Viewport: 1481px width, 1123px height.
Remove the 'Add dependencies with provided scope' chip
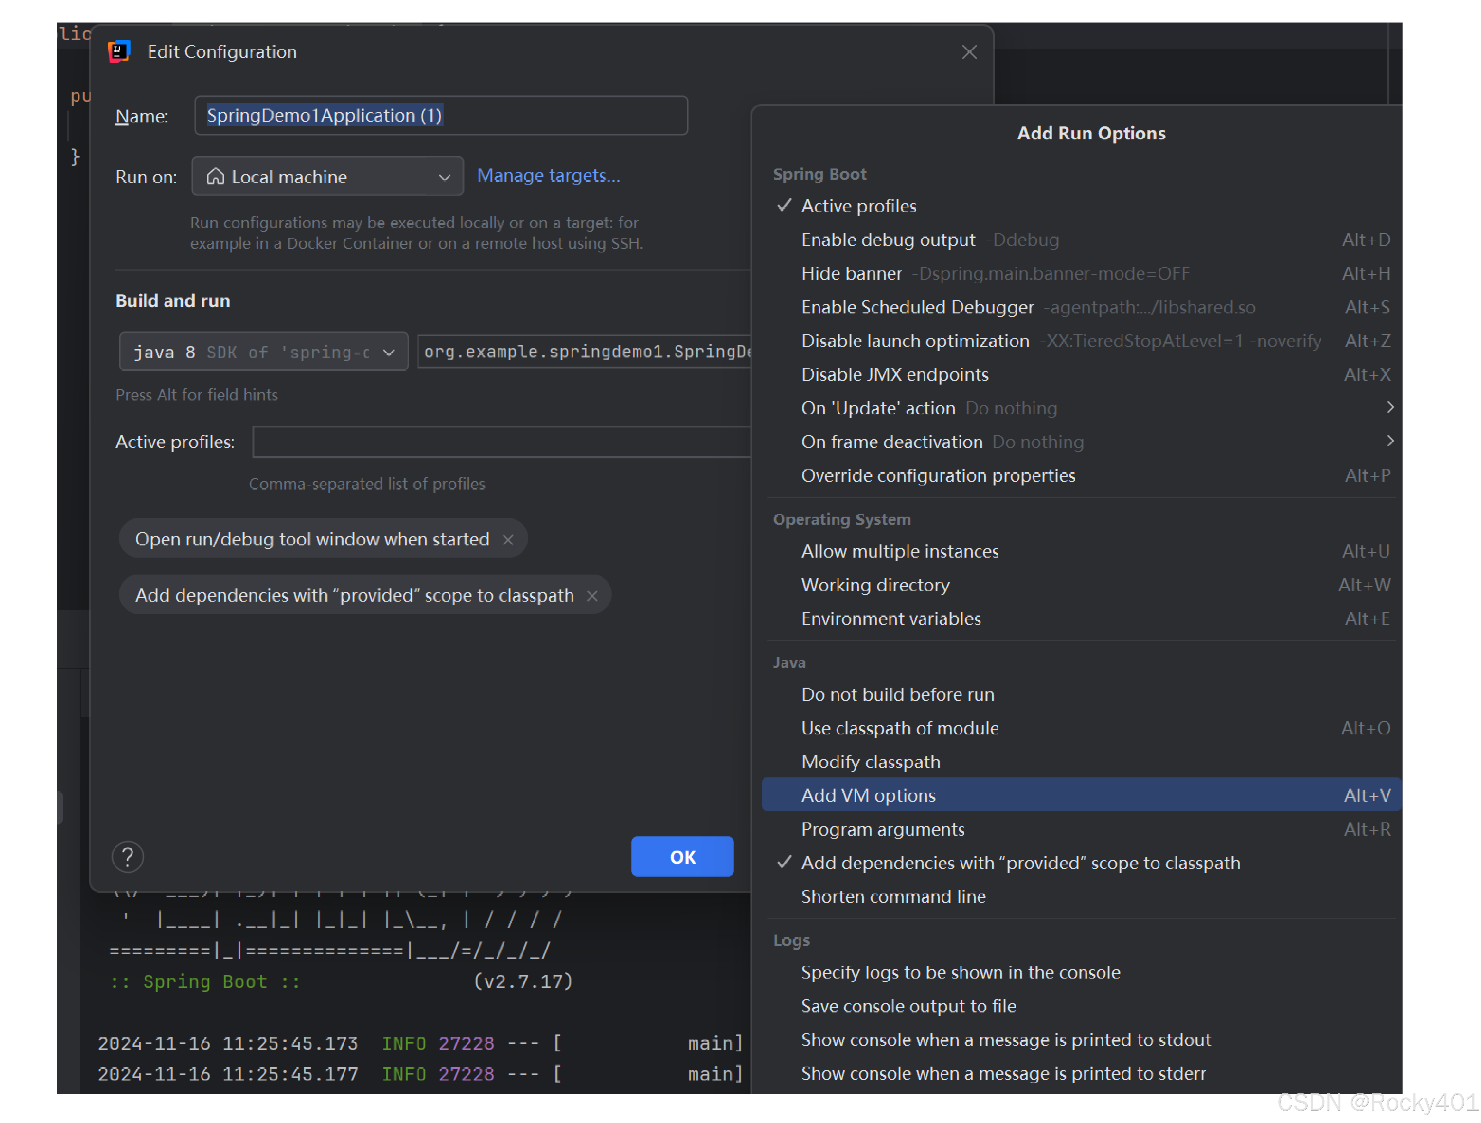pyautogui.click(x=592, y=596)
